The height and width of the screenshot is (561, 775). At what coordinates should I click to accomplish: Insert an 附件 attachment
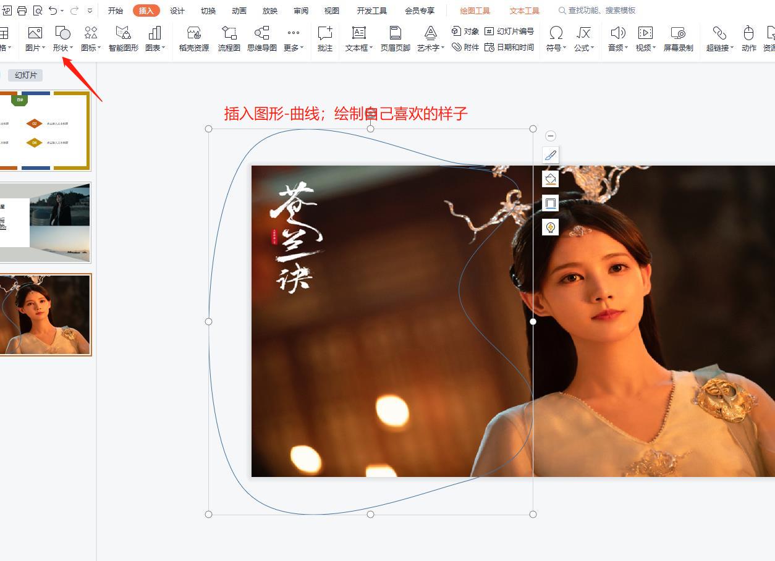[x=465, y=47]
